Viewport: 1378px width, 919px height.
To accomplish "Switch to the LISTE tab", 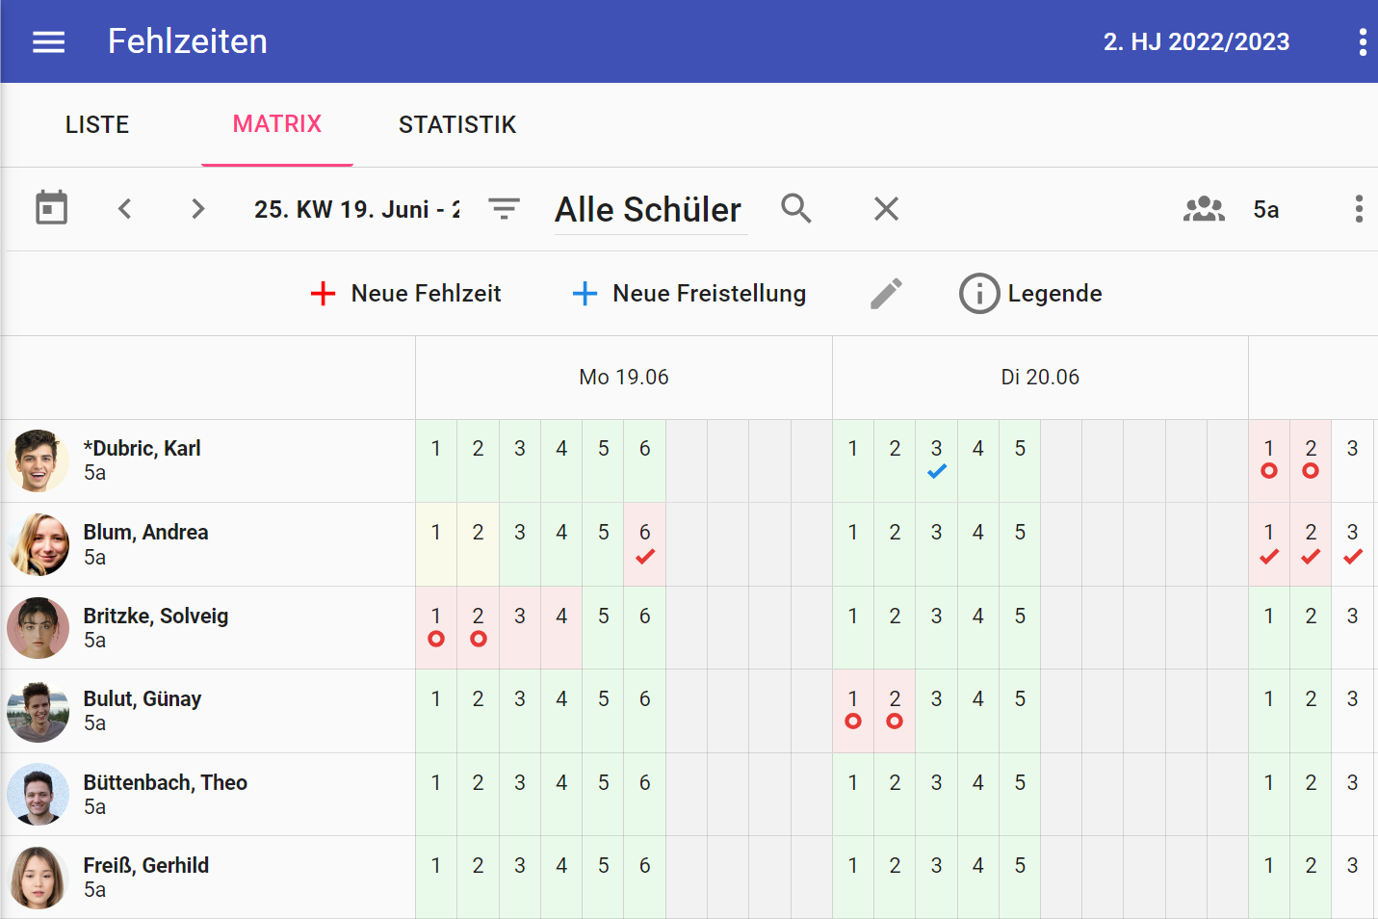I will [x=97, y=124].
